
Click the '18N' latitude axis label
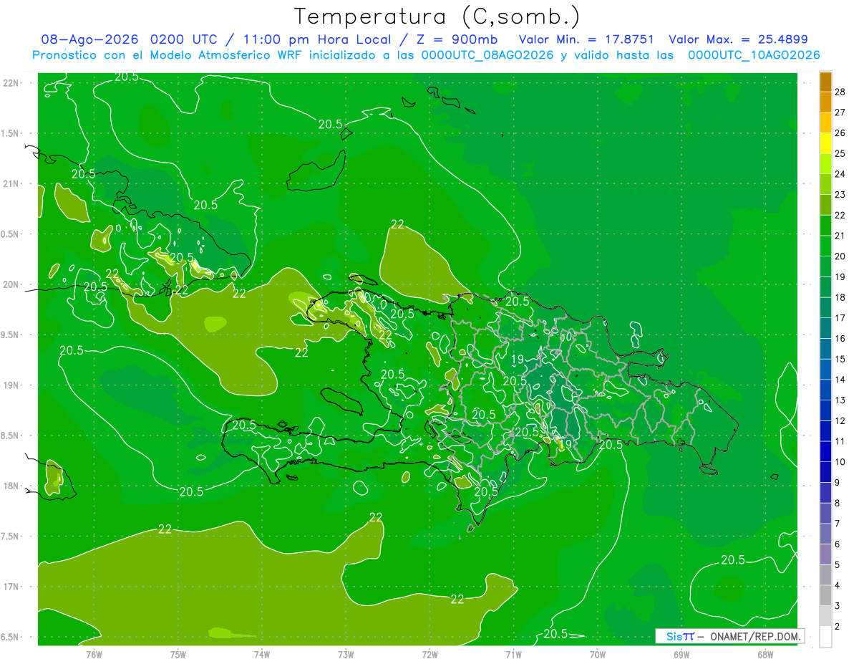11,486
